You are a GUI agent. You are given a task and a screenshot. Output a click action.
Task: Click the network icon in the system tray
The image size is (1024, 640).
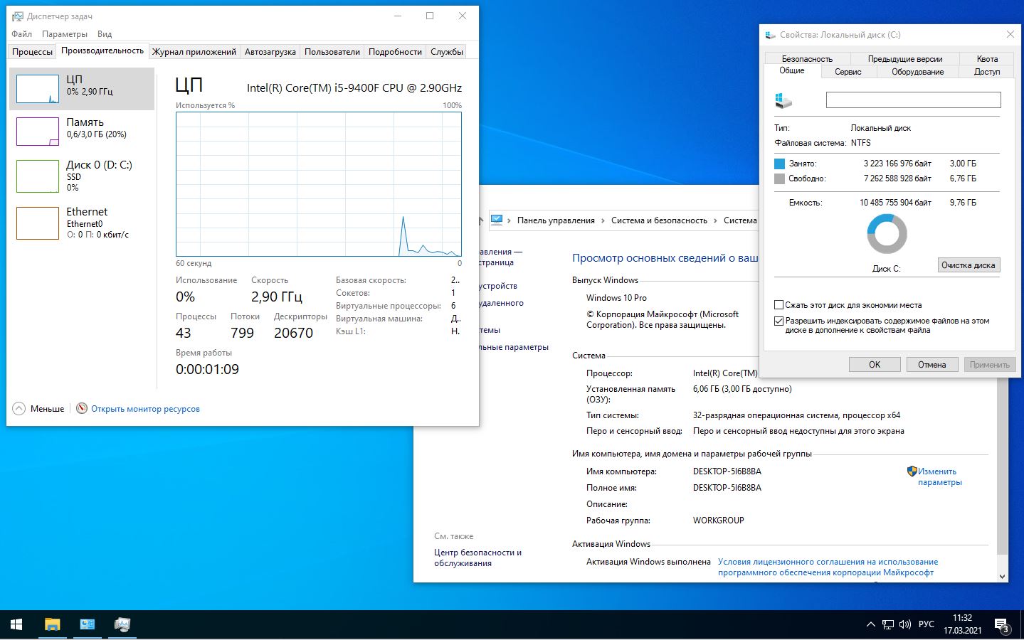coord(887,624)
